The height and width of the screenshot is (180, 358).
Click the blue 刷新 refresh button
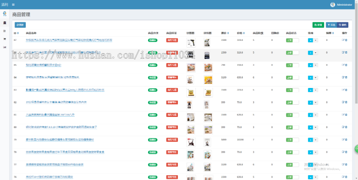(x=20, y=25)
